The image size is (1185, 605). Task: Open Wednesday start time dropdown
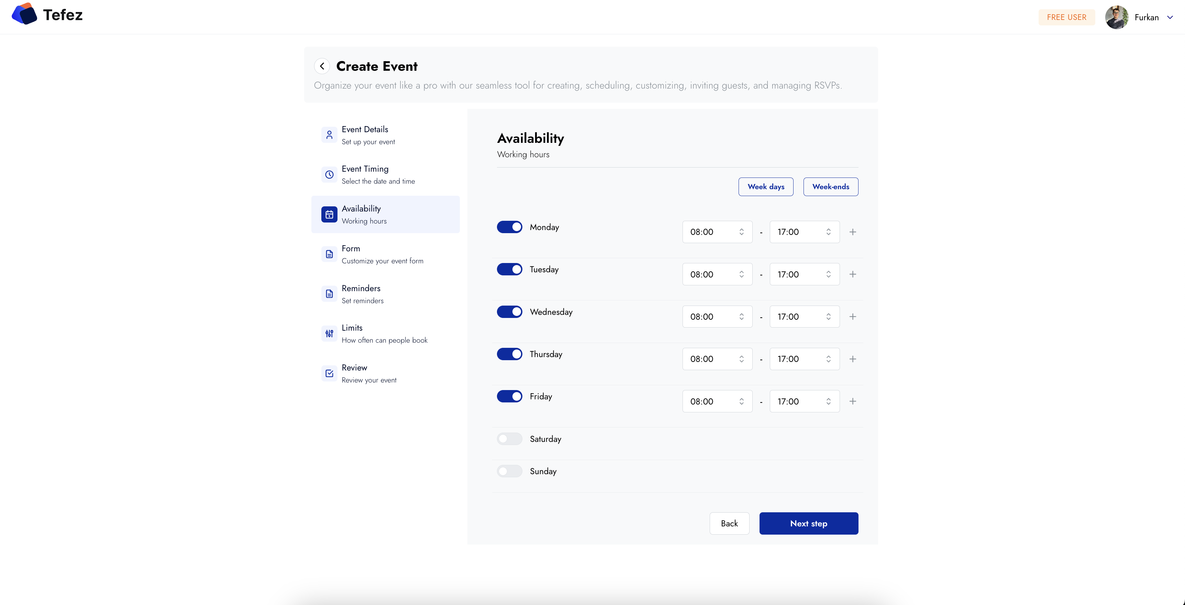tap(717, 317)
